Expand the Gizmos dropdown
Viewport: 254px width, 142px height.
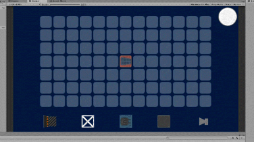pos(238,4)
